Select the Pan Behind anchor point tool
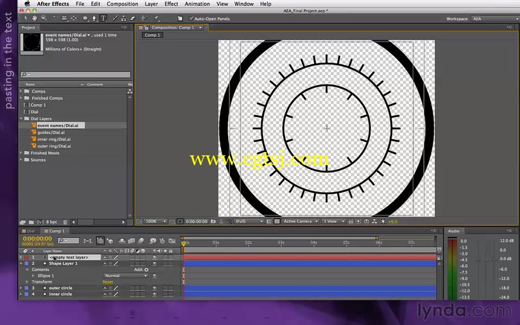The image size is (520, 325). tap(73, 19)
